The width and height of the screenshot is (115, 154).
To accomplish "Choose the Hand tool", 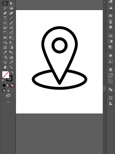I will pyautogui.click(x=5, y=67).
